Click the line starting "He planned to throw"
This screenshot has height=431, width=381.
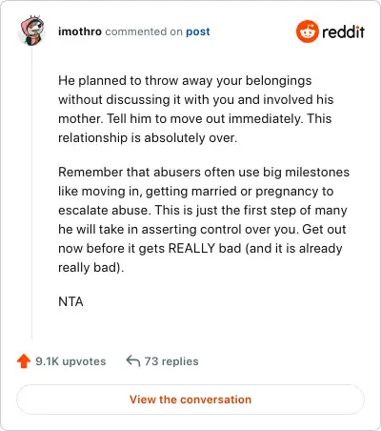click(185, 81)
